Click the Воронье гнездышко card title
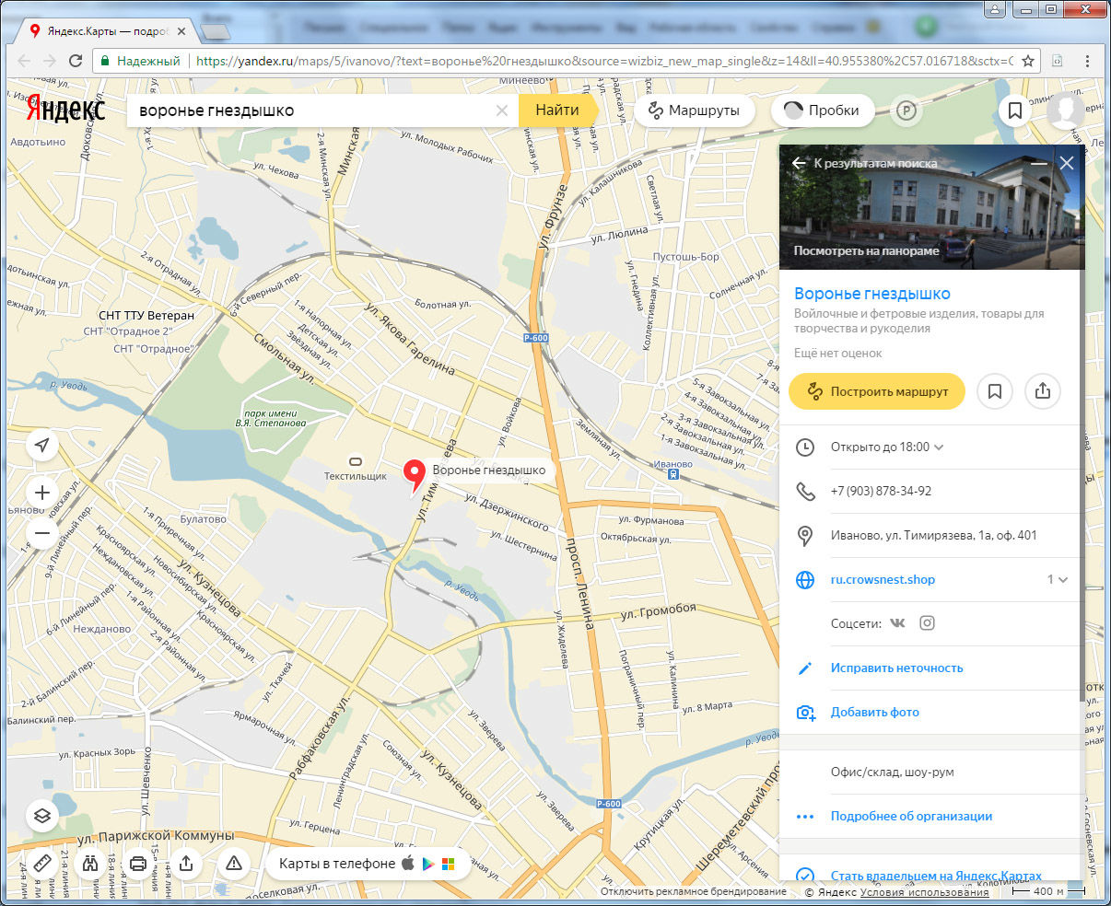 pyautogui.click(x=872, y=294)
